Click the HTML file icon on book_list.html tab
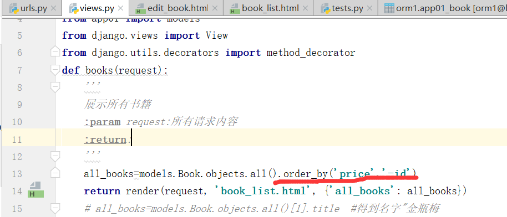This screenshot has width=507, height=217. [235, 8]
